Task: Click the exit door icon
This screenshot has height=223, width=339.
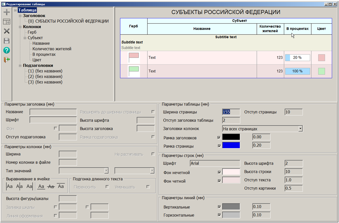Action: click(x=7, y=60)
